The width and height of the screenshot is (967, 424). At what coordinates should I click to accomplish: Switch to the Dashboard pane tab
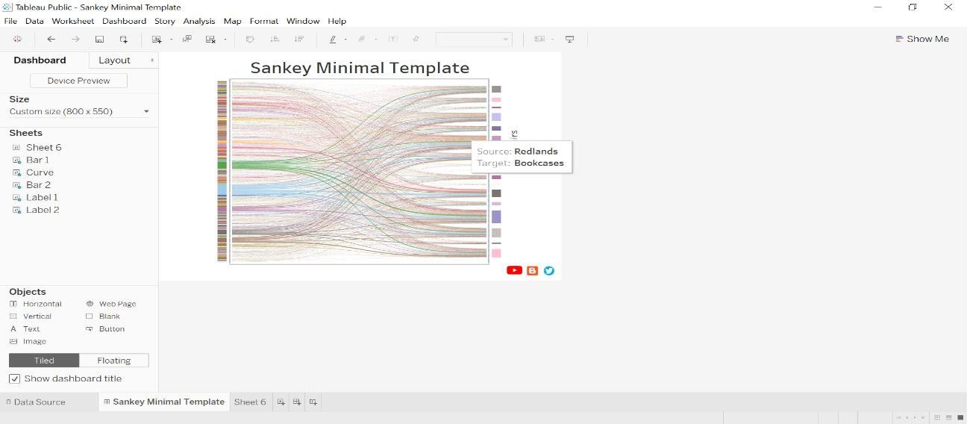coord(40,60)
